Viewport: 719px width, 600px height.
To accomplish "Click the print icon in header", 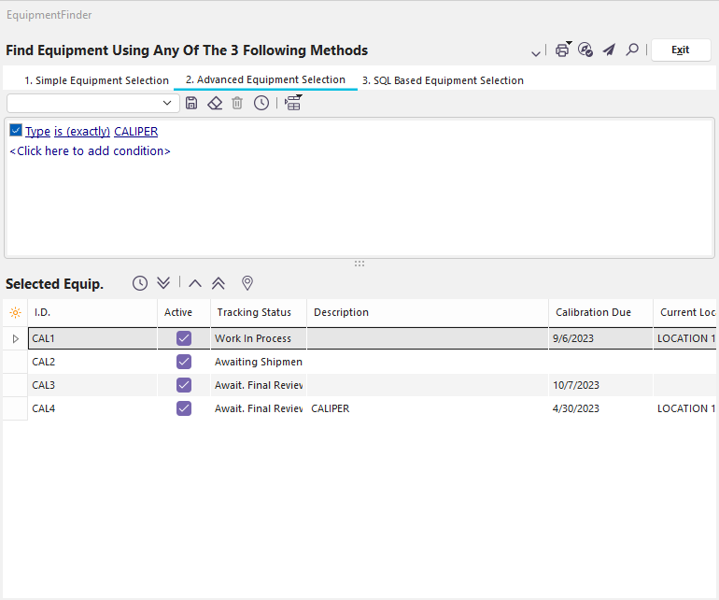I will (562, 50).
